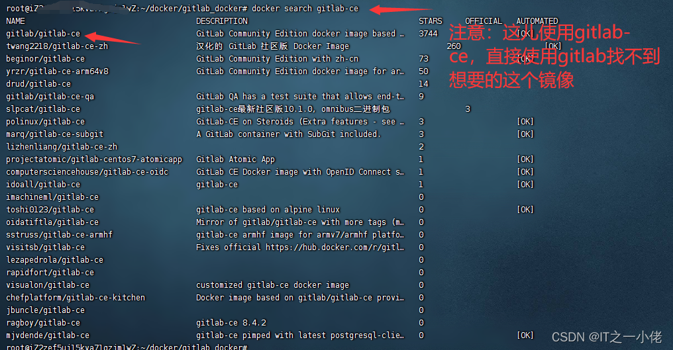Viewport: 673px width, 350px height.
Task: Click the gitlab/gitlab-ce image name
Action: 43,34
